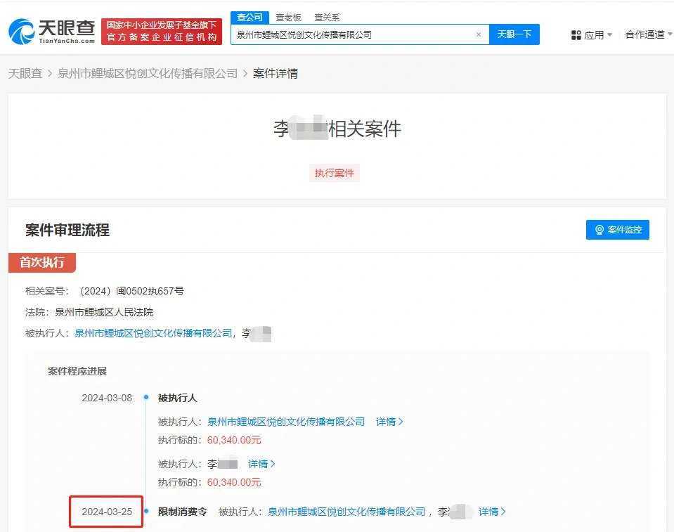Go to 天眼查 breadcrumb home link
The height and width of the screenshot is (532, 674).
click(x=25, y=73)
